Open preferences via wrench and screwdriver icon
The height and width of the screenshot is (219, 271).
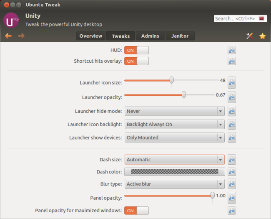pos(250,36)
